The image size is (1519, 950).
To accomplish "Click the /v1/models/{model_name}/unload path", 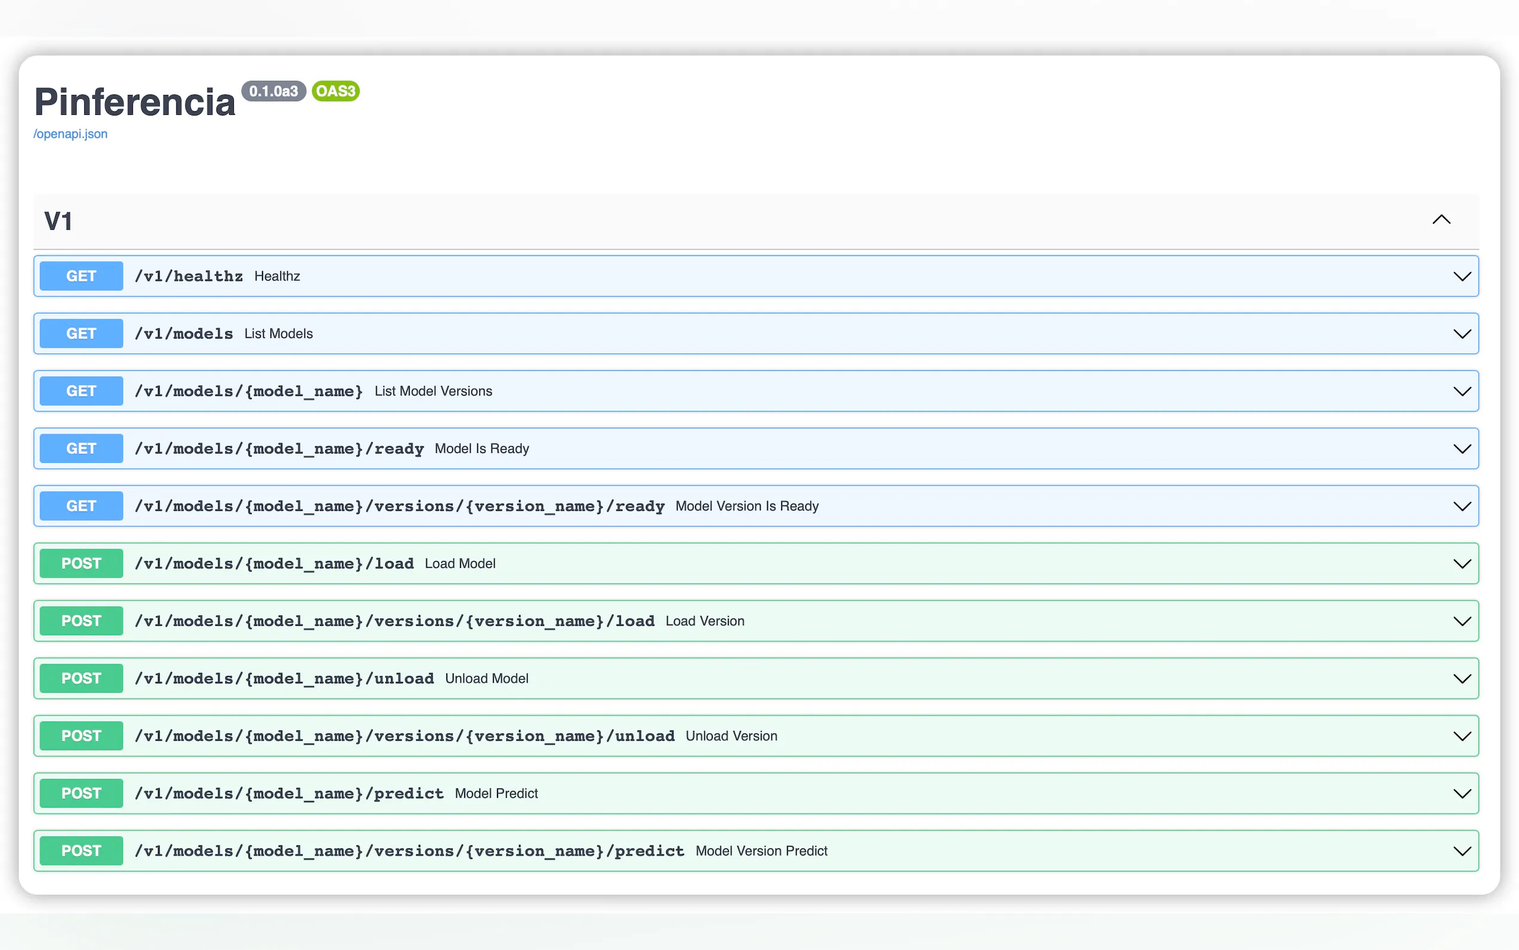I will pyautogui.click(x=284, y=678).
